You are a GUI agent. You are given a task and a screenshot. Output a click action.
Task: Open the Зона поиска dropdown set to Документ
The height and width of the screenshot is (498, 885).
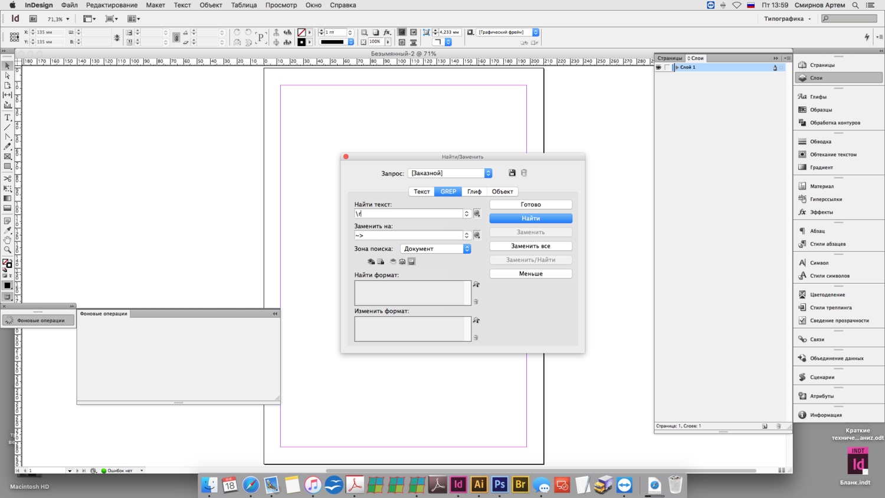point(435,249)
